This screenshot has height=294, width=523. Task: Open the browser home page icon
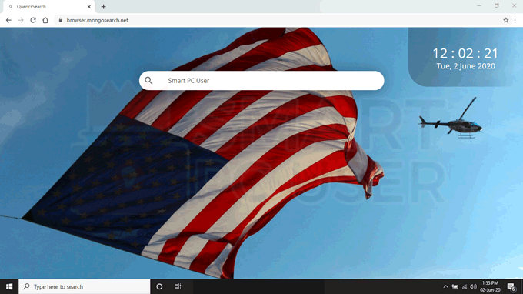coord(45,20)
